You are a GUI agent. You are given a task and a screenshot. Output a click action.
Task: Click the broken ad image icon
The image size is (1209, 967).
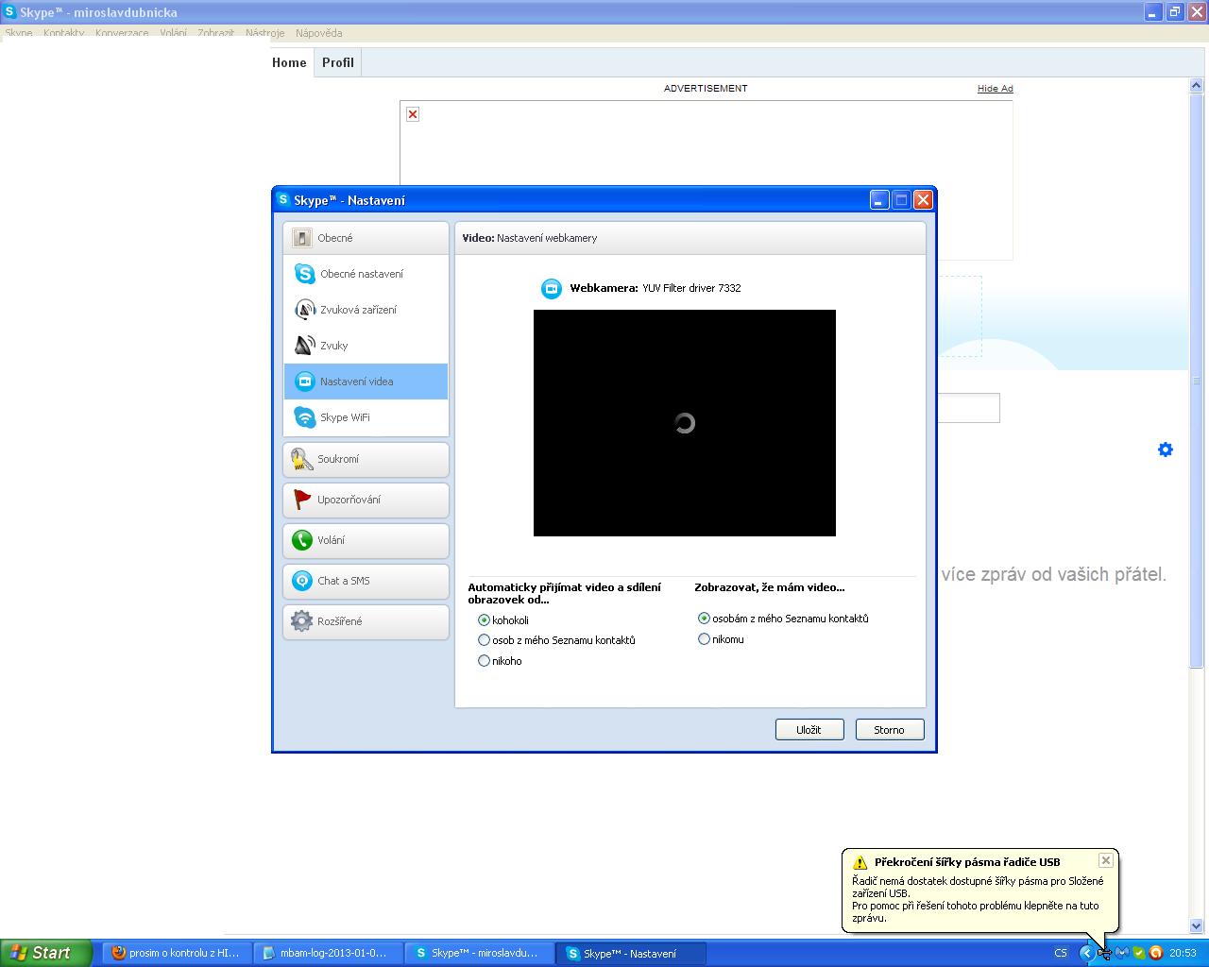[x=413, y=114]
